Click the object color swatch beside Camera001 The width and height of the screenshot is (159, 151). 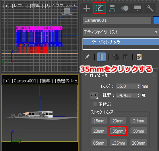pos(156,20)
